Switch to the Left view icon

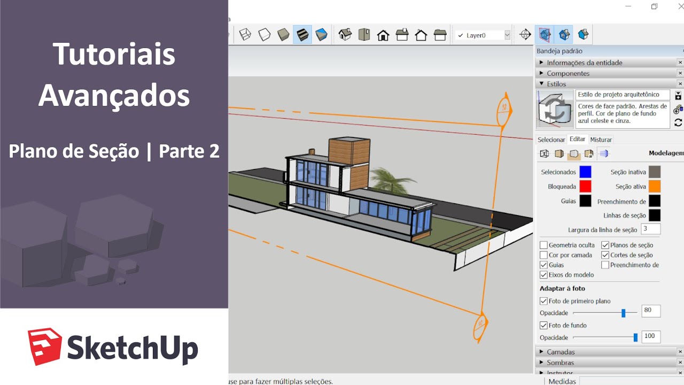coord(440,35)
